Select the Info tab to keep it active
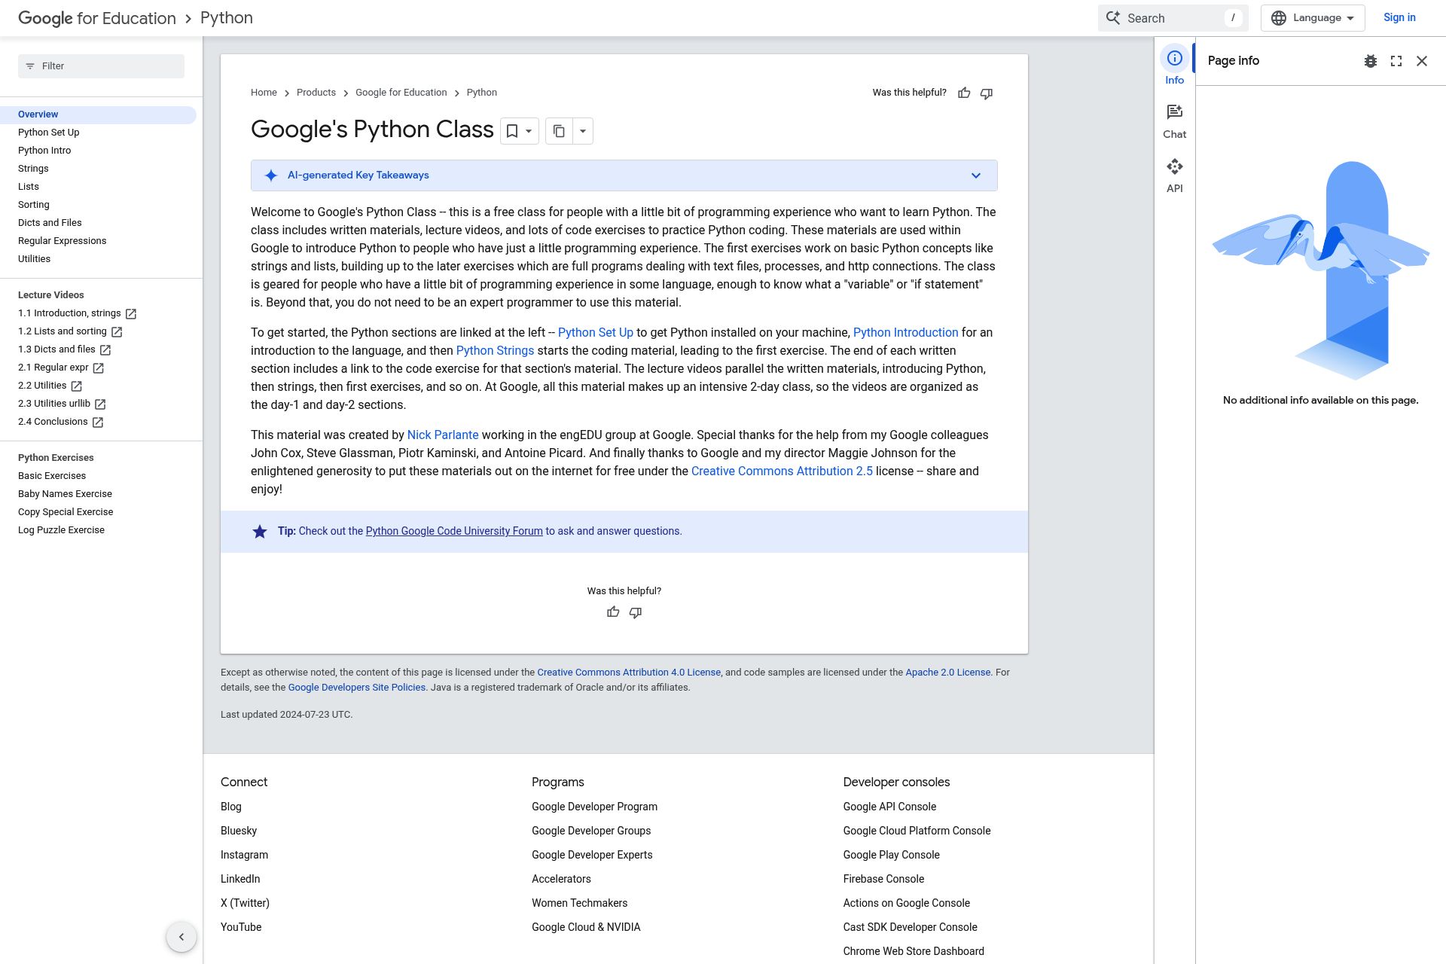 tap(1174, 65)
